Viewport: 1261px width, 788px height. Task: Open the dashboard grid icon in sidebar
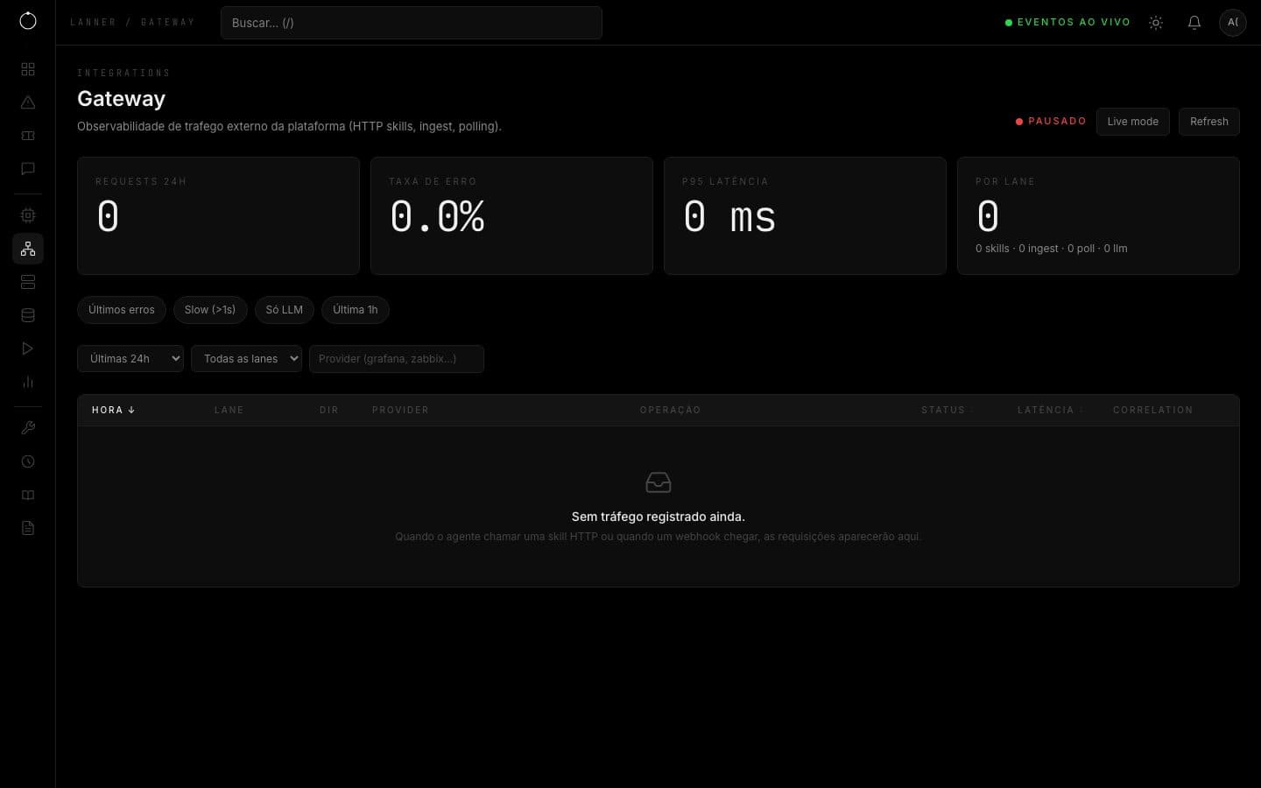(28, 69)
